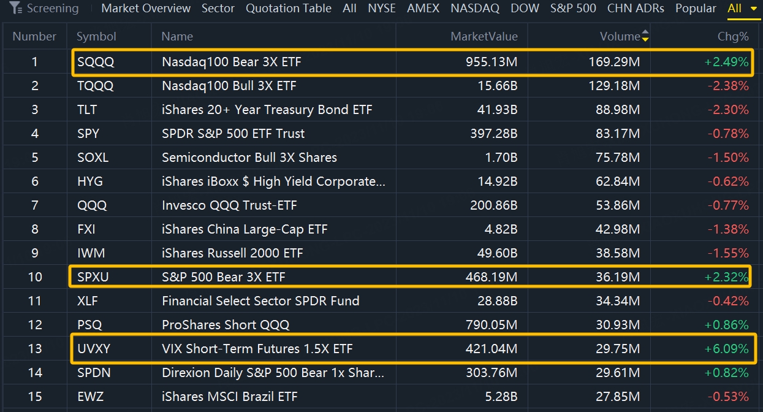Open the TQQQ symbol link
The height and width of the screenshot is (412, 763).
click(96, 86)
